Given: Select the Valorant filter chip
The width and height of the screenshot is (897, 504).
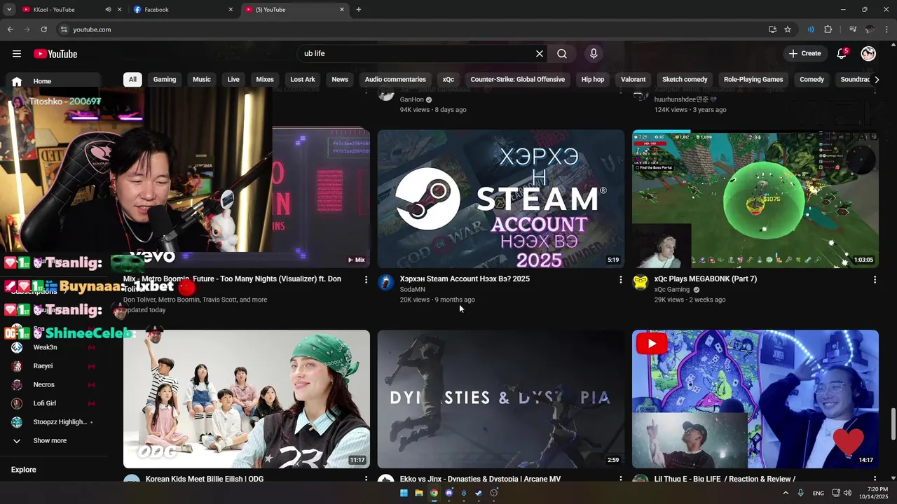Looking at the screenshot, I should click(634, 79).
